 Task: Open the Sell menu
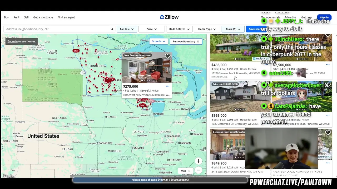tap(26, 17)
